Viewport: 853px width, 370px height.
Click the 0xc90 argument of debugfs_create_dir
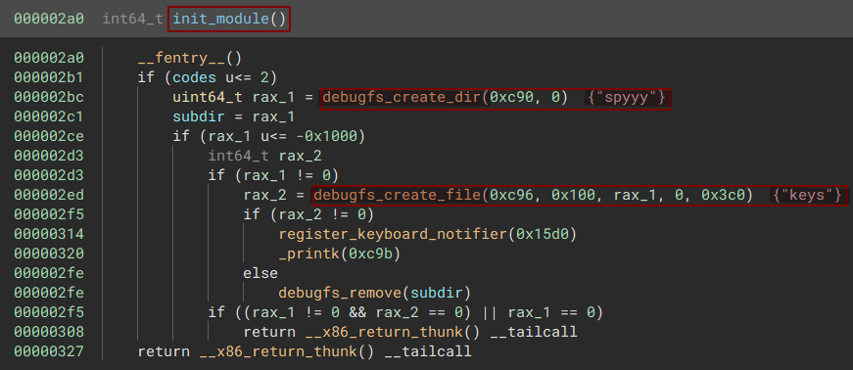511,97
